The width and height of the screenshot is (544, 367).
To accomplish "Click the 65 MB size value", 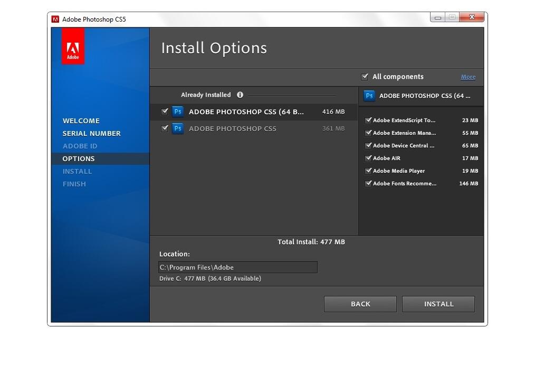I will (470, 146).
